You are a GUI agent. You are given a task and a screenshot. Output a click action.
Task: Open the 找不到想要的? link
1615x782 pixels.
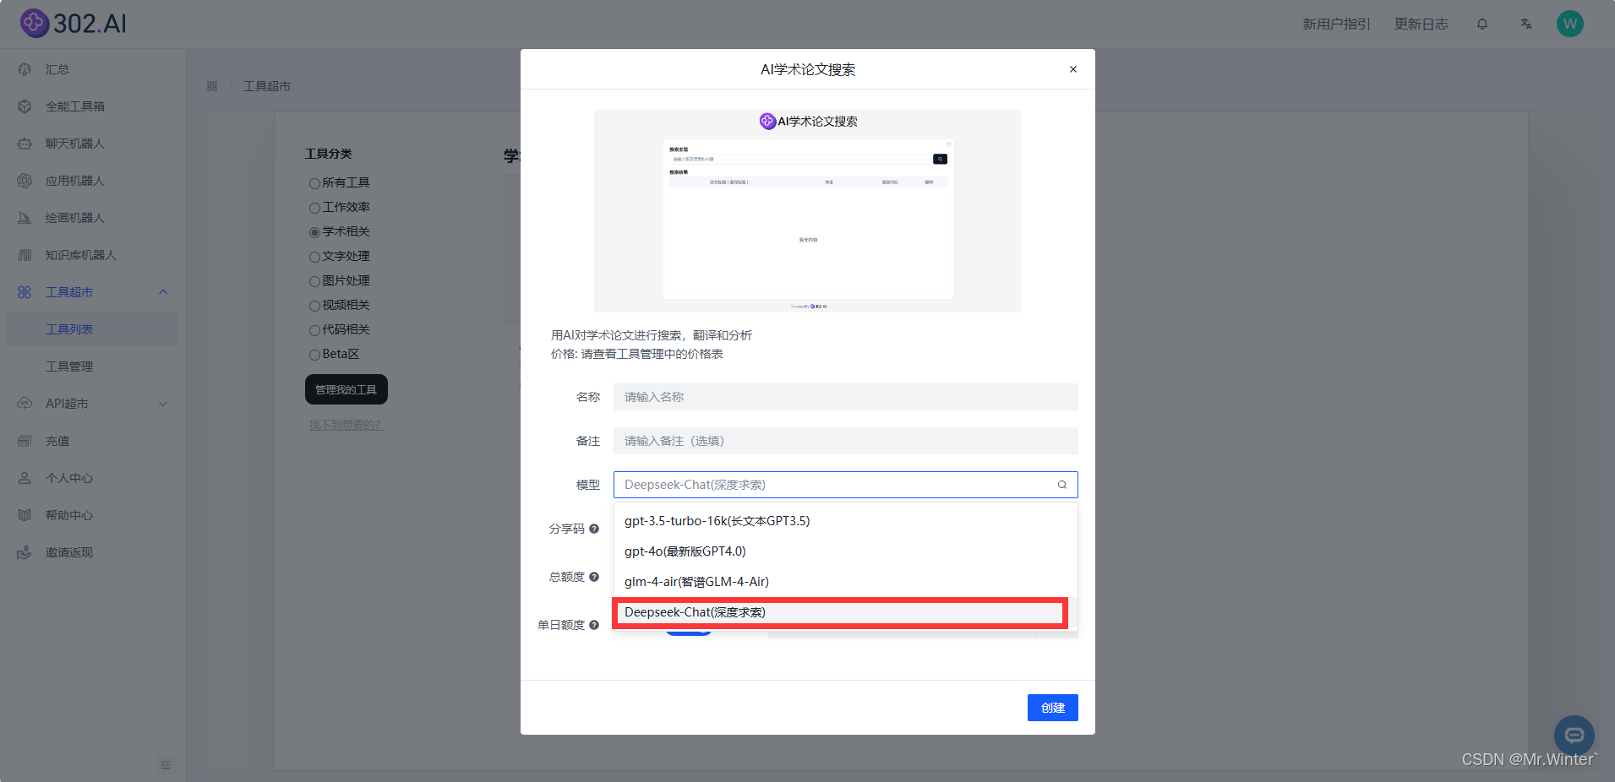click(346, 425)
